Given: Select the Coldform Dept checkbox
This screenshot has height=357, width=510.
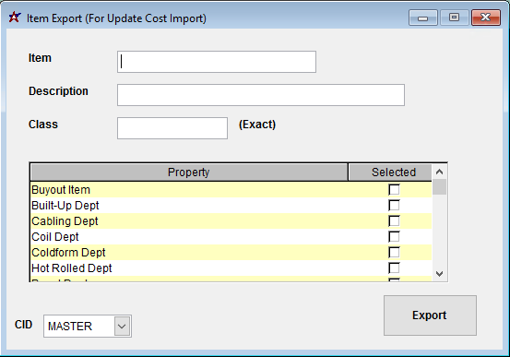Looking at the screenshot, I should pyautogui.click(x=394, y=252).
